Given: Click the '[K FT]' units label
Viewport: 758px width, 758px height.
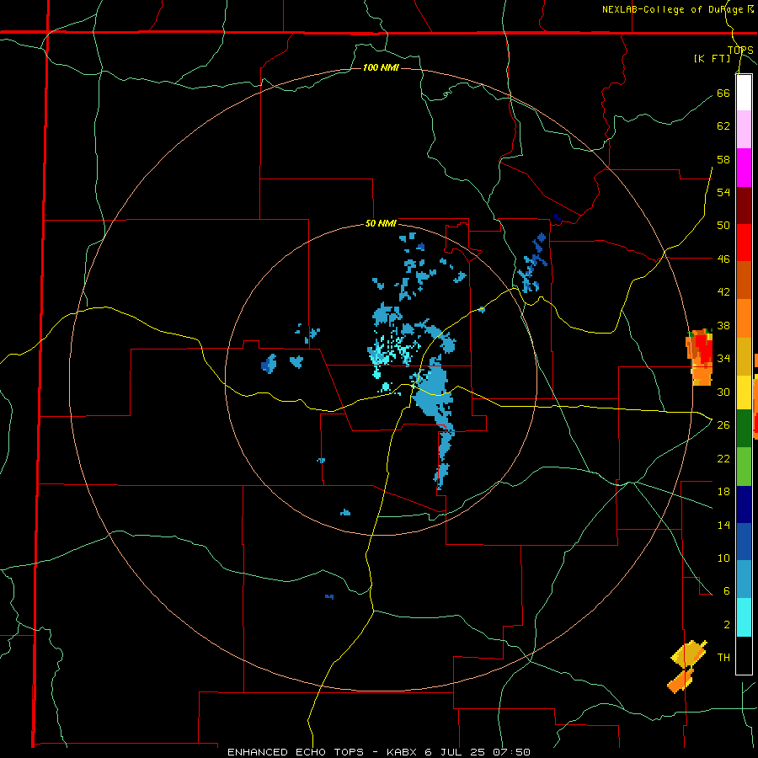Looking at the screenshot, I should point(712,58).
